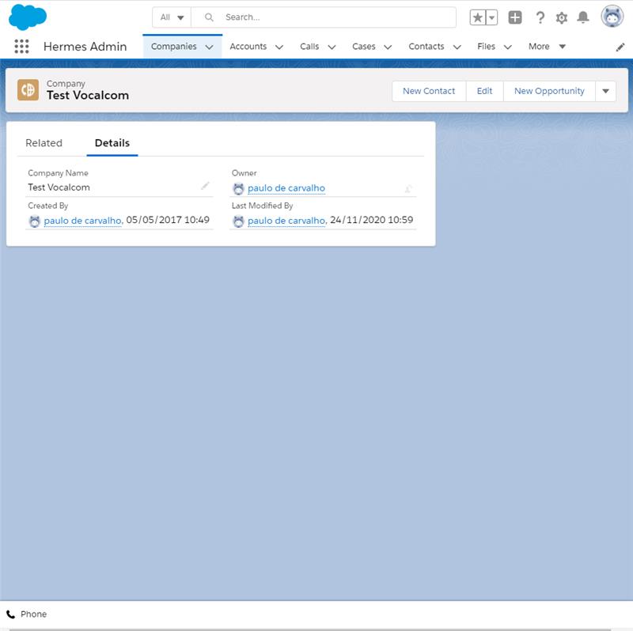The image size is (633, 631).
Task: Click the New Contact button
Action: pos(428,91)
